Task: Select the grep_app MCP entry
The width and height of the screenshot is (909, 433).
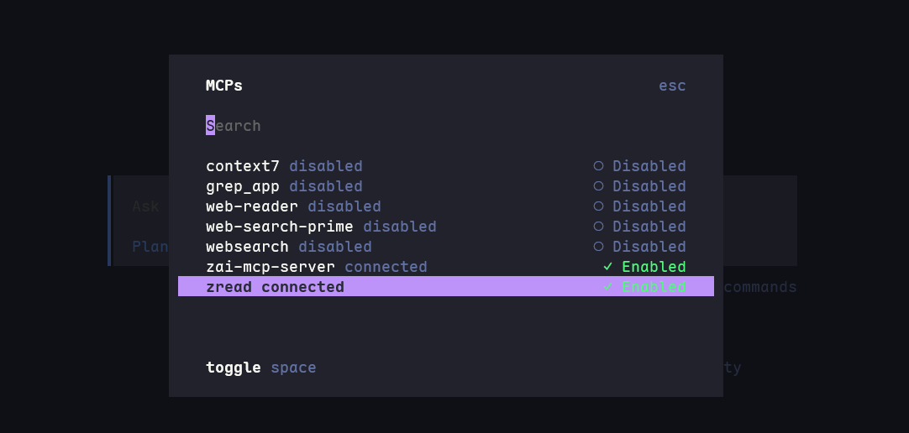Action: click(x=446, y=185)
